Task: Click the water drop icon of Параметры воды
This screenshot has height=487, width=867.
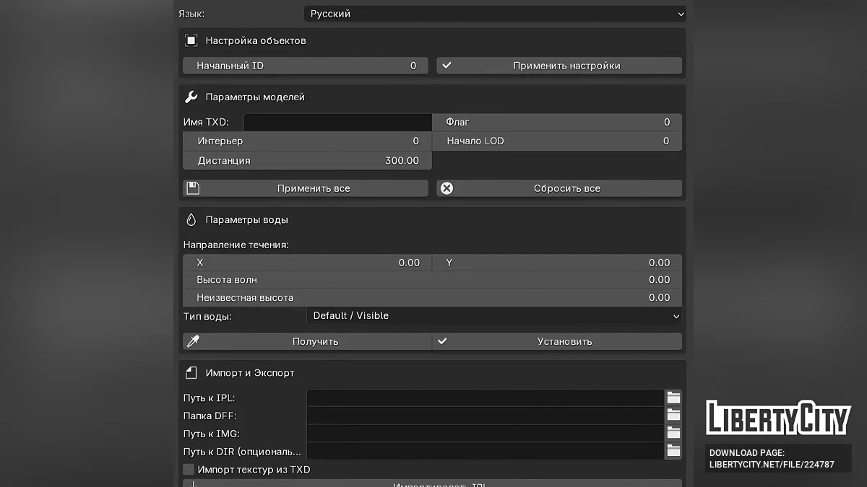Action: tap(191, 220)
